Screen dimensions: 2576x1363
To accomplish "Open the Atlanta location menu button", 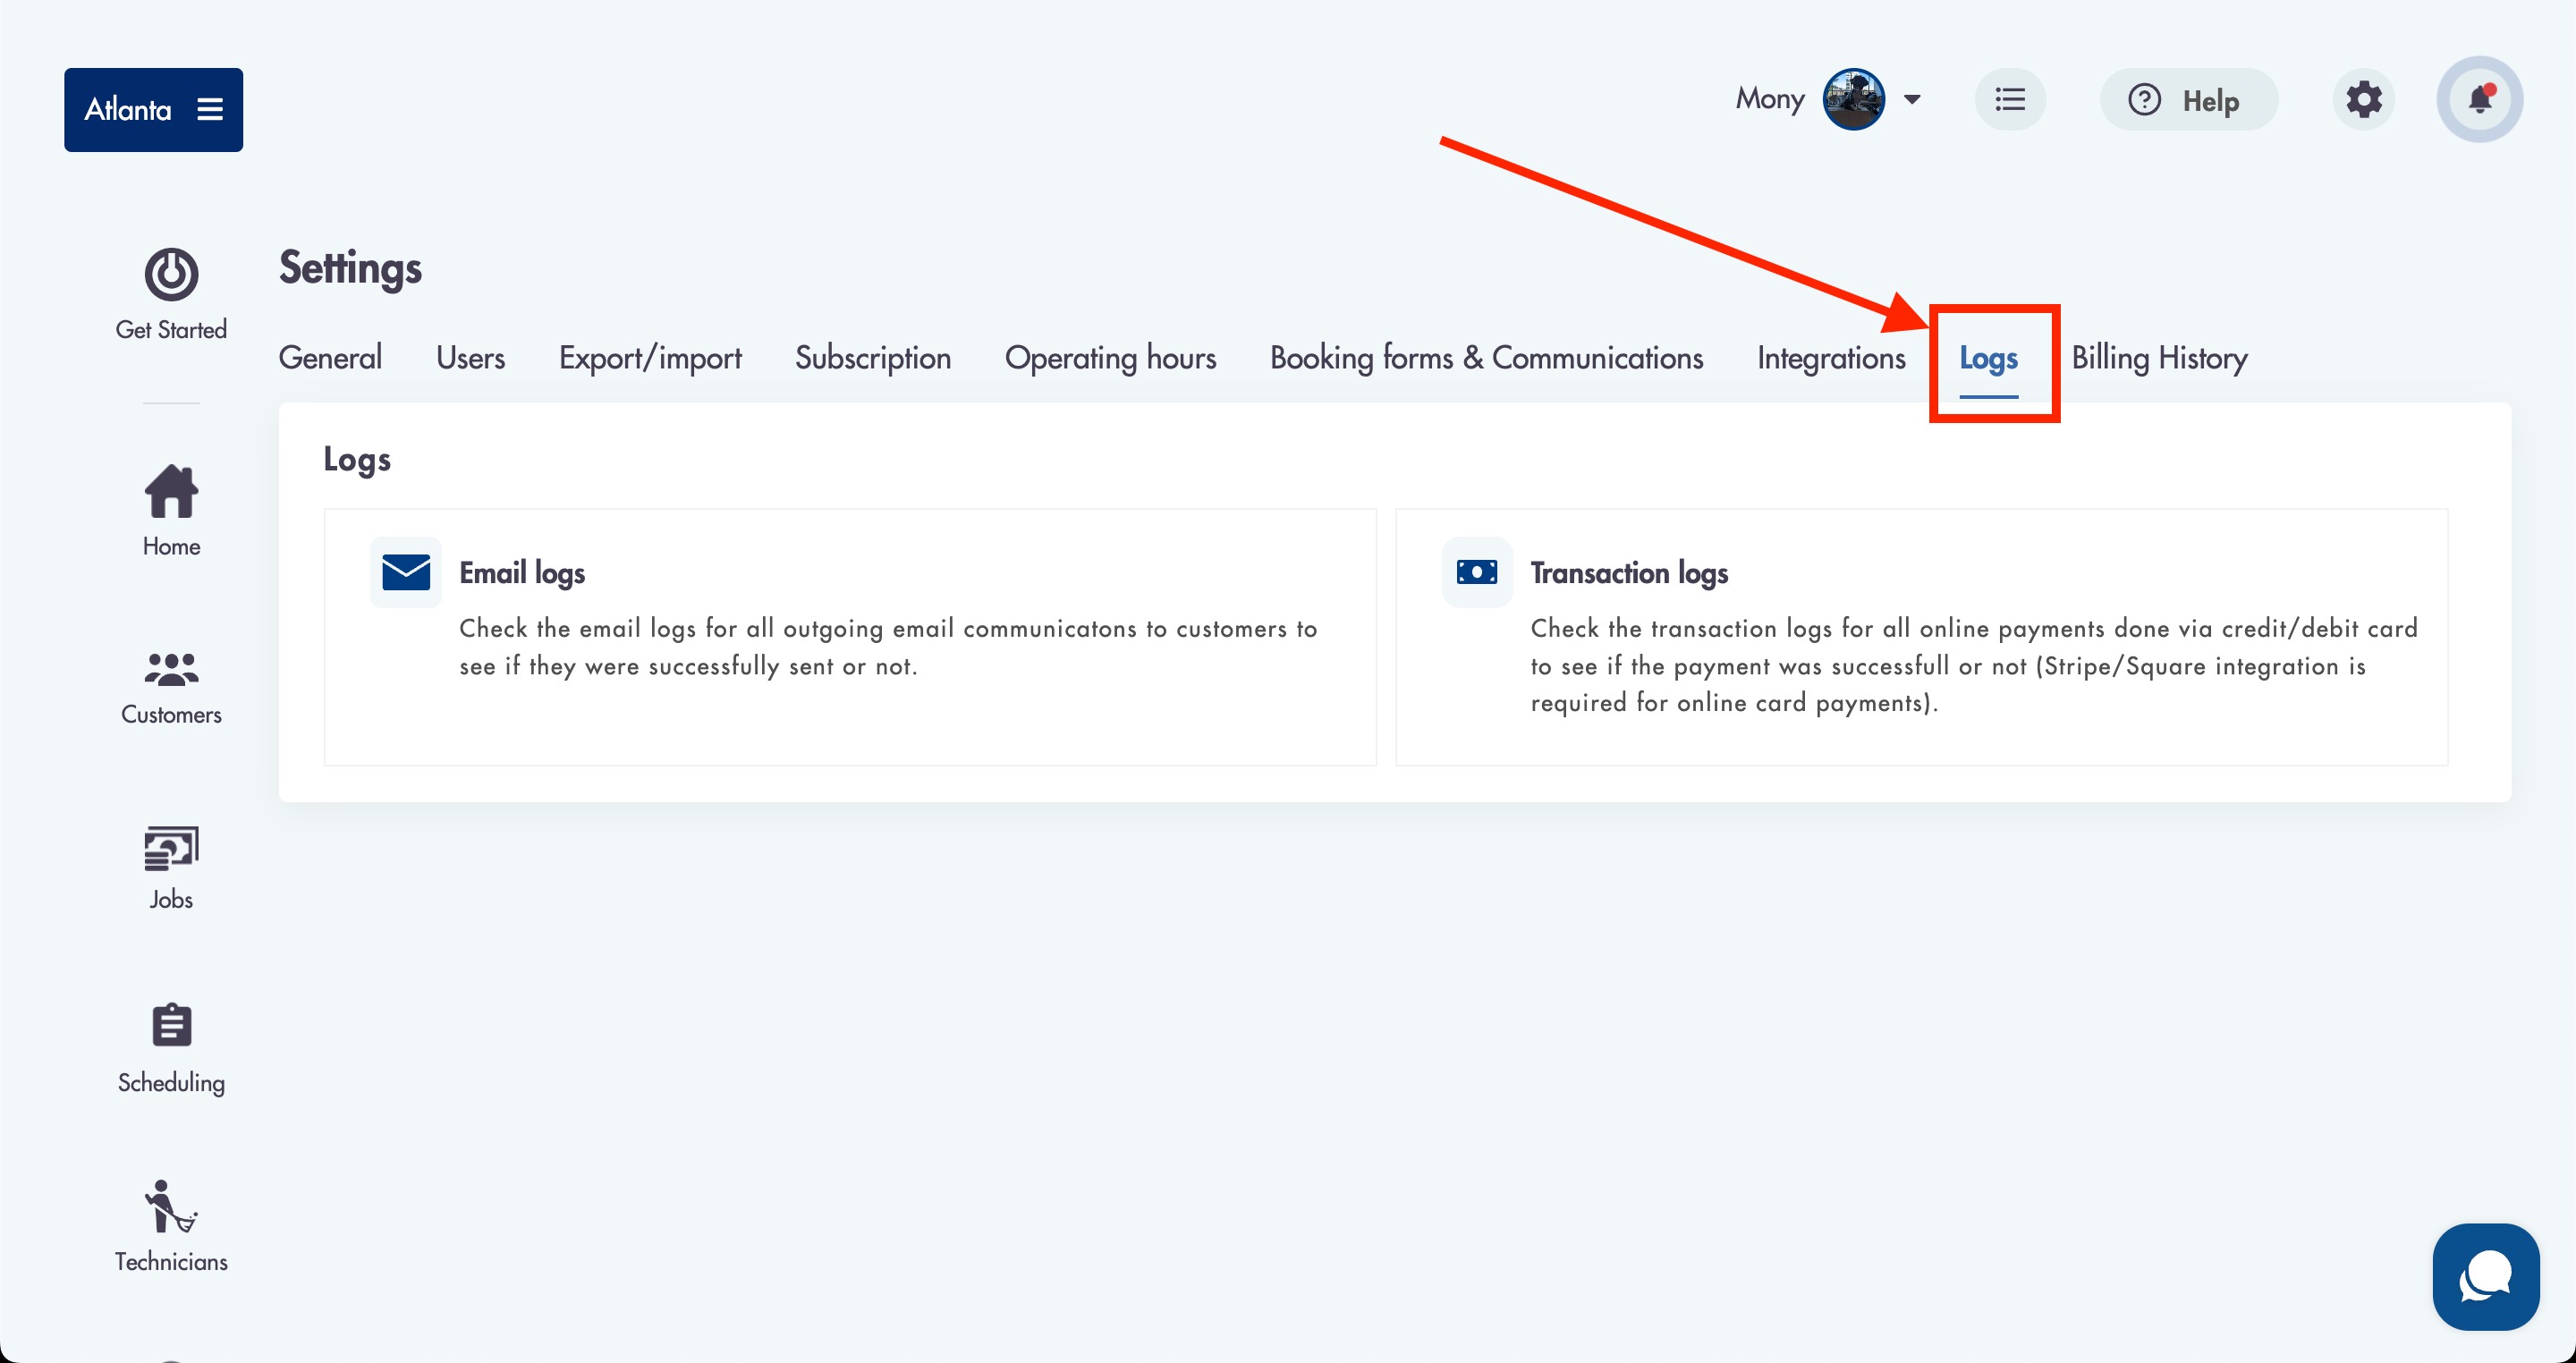I will coord(153,109).
